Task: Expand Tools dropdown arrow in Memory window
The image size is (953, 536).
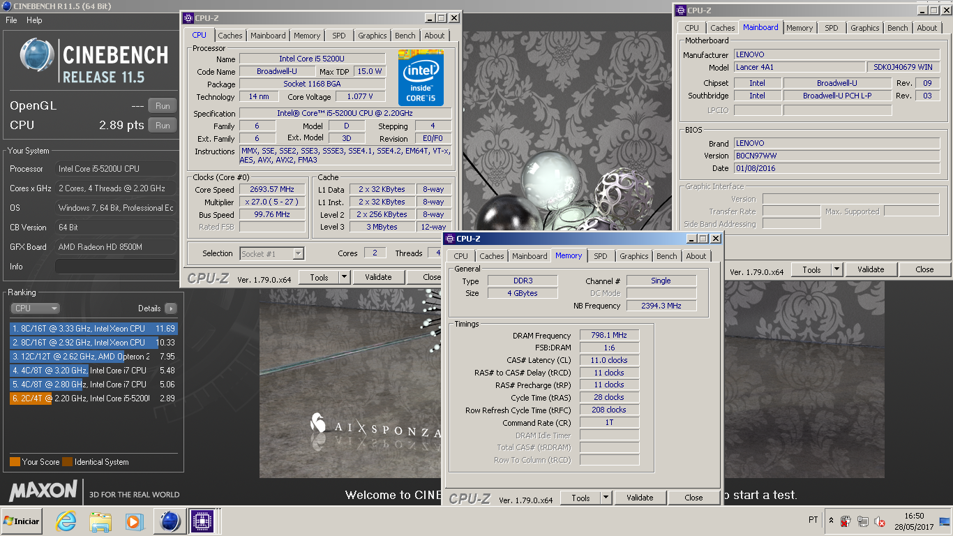Action: click(x=606, y=498)
